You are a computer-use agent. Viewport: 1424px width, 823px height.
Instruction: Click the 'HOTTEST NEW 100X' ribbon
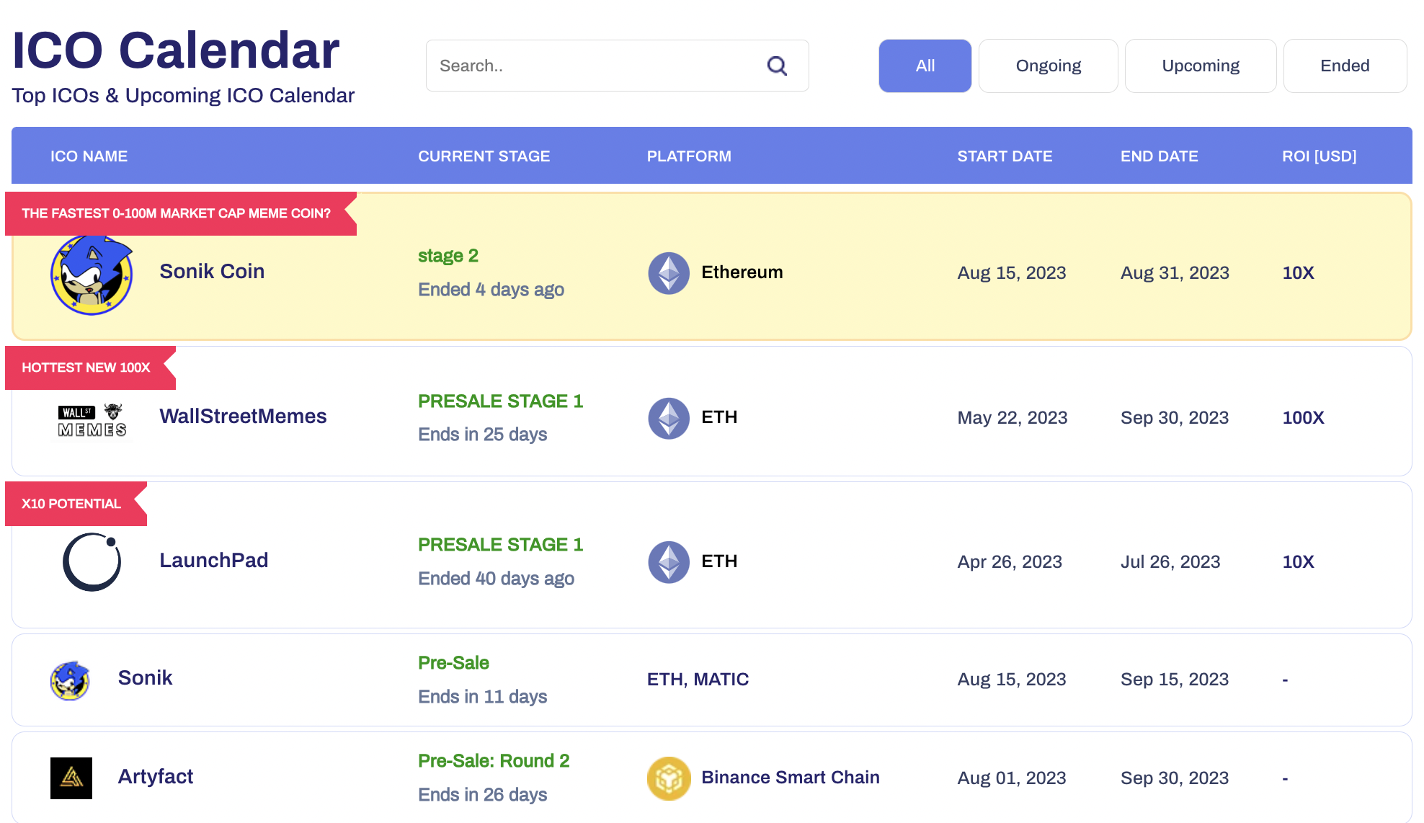[90, 368]
